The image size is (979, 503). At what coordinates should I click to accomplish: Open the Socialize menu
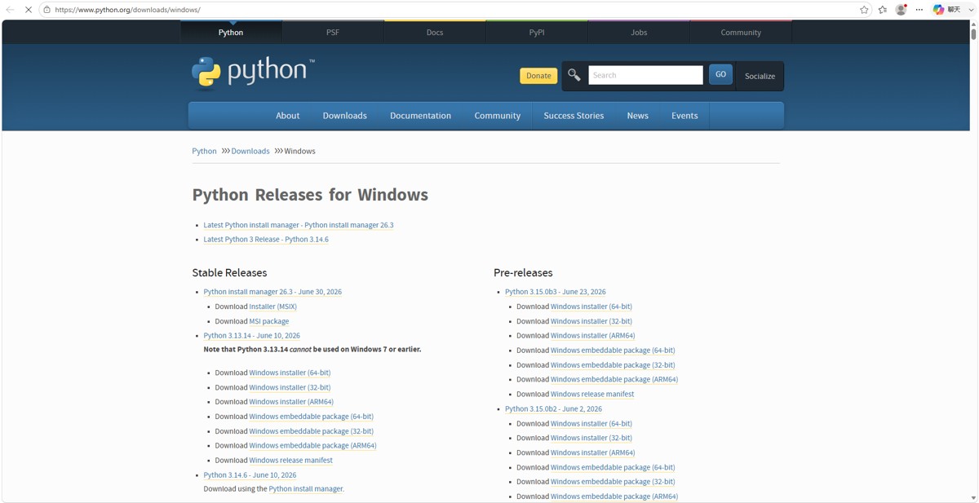[x=760, y=76]
